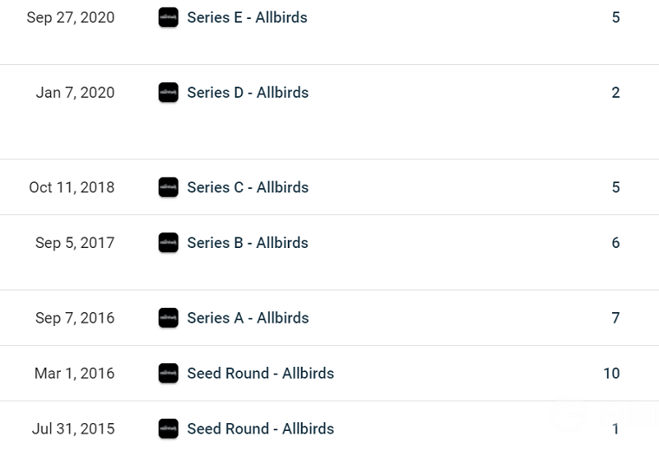Click investor count 2 for Series D
This screenshot has width=659, height=450.
[616, 93]
